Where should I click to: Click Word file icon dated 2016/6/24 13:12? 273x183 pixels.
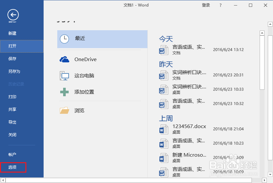(164, 50)
